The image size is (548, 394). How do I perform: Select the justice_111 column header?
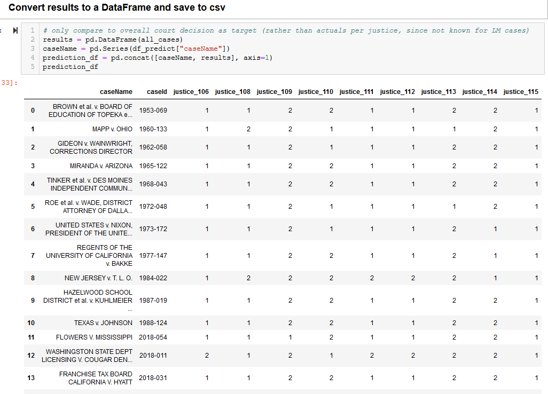point(356,91)
